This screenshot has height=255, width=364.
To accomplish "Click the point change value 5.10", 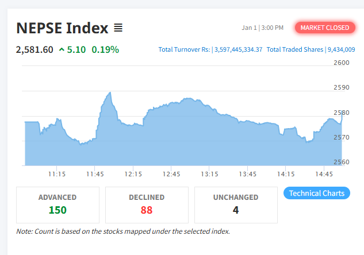I will (76, 49).
